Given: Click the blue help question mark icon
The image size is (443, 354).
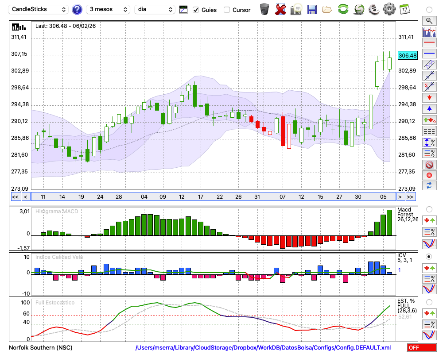Looking at the screenshot, I should 77,9.
